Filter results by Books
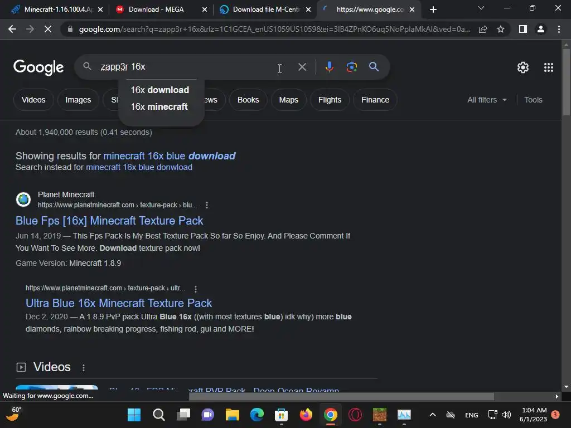 (248, 100)
